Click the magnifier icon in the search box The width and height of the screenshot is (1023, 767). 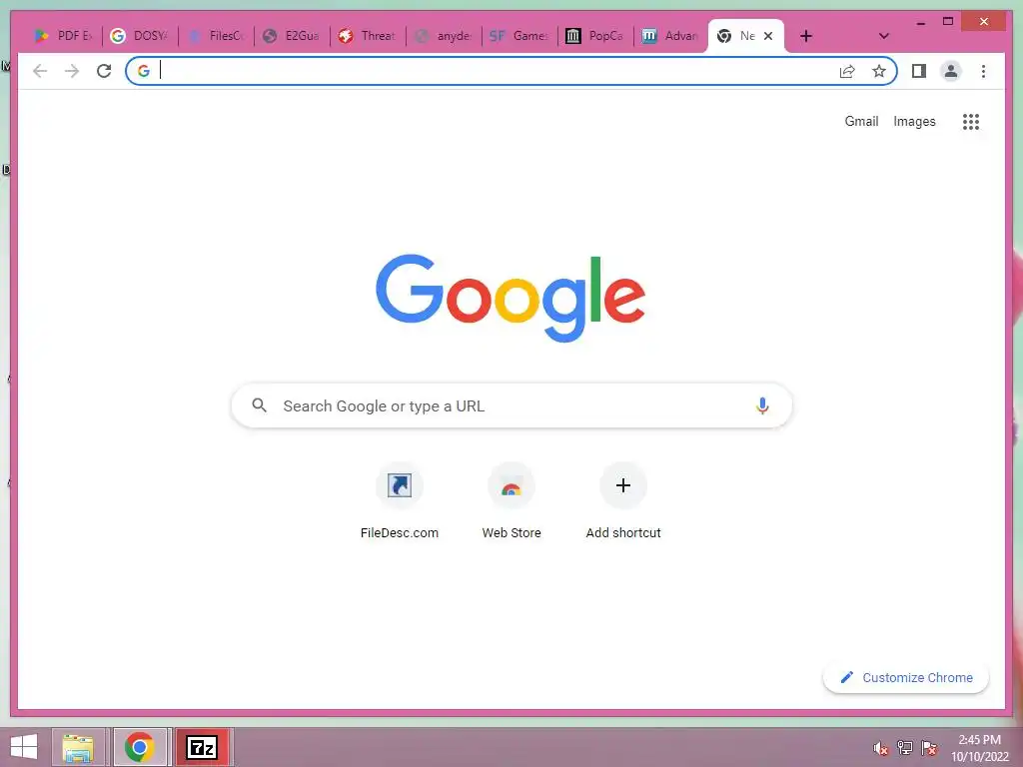(x=259, y=405)
